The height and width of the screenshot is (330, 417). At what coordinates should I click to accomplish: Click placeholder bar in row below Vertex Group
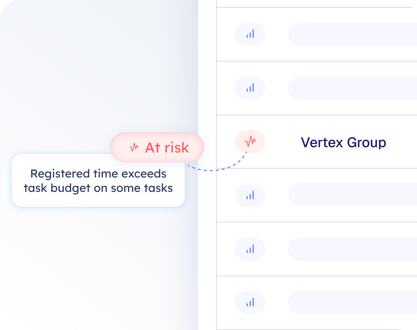click(x=353, y=194)
